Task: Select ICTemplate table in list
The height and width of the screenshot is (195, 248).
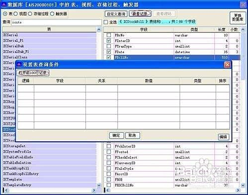Action: point(49,180)
